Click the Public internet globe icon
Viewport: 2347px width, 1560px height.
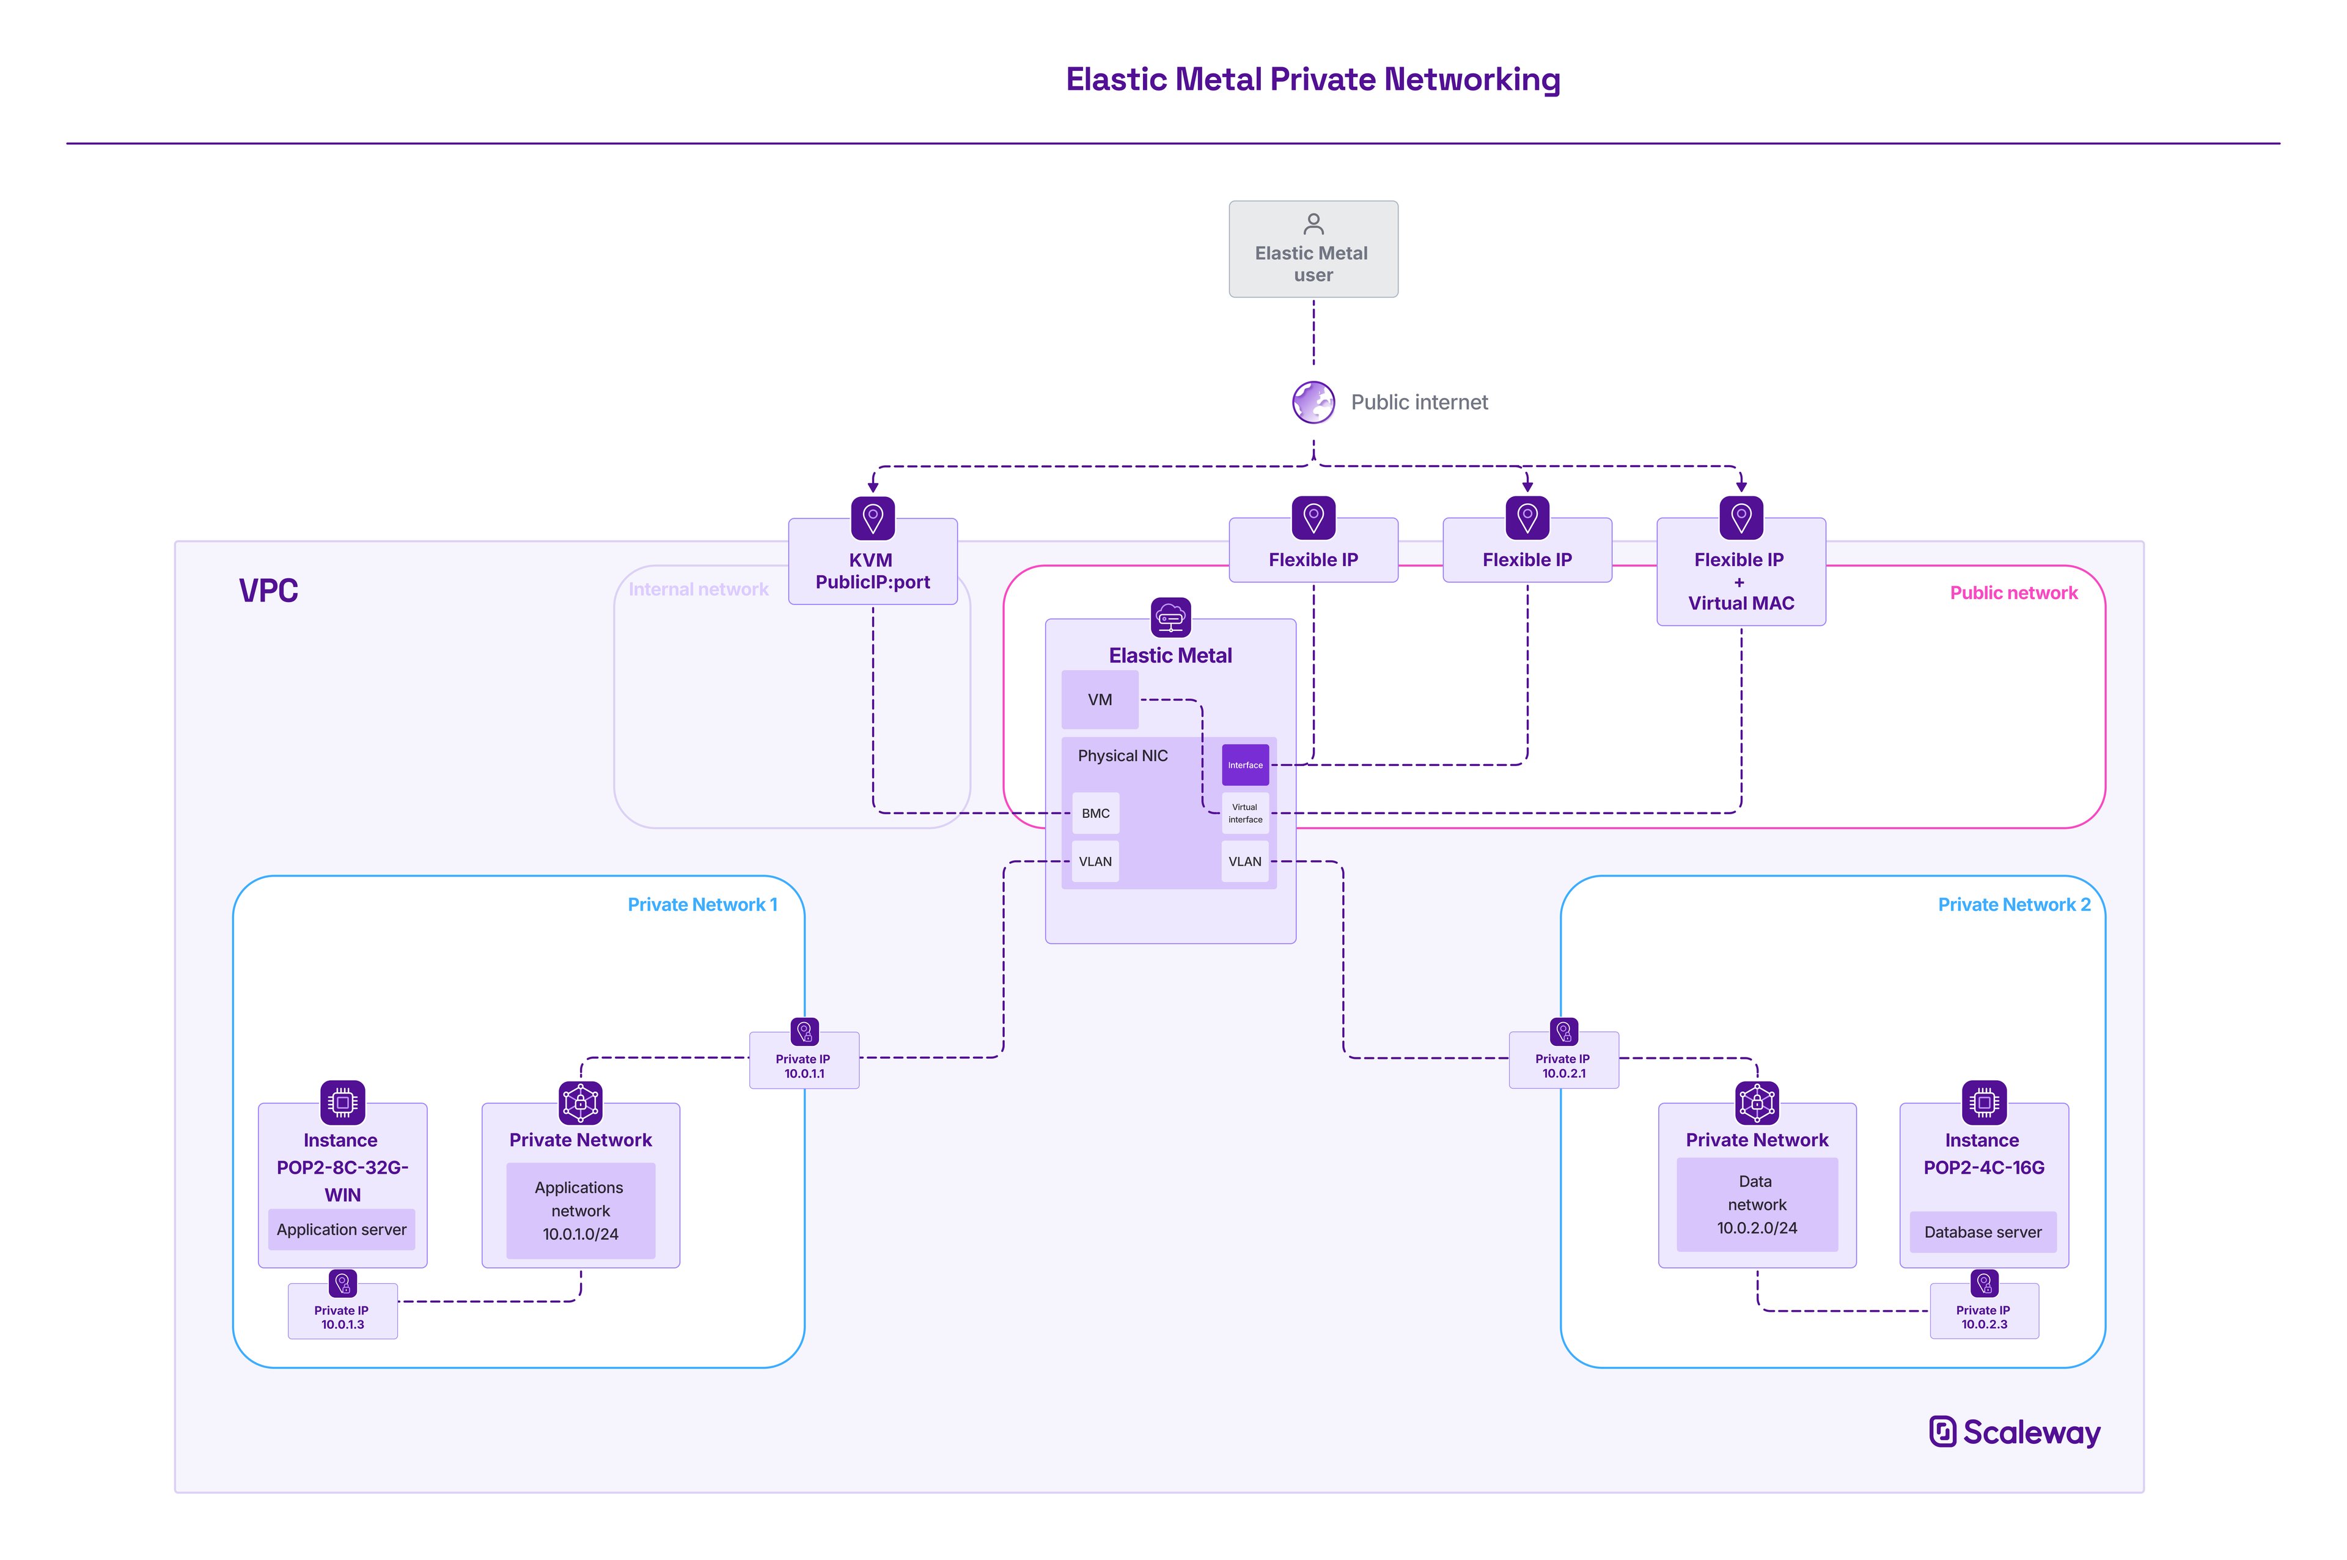click(1313, 402)
